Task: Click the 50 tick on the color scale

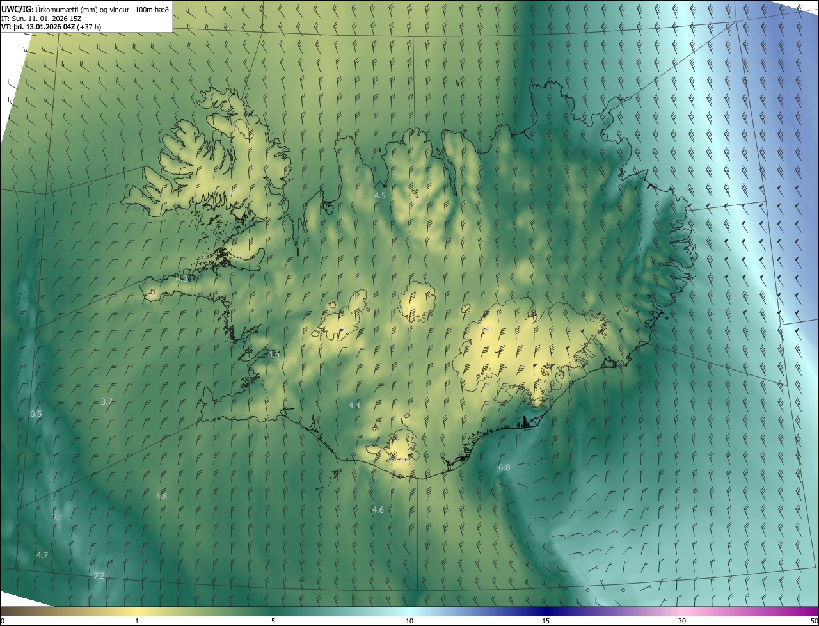Action: (814, 621)
